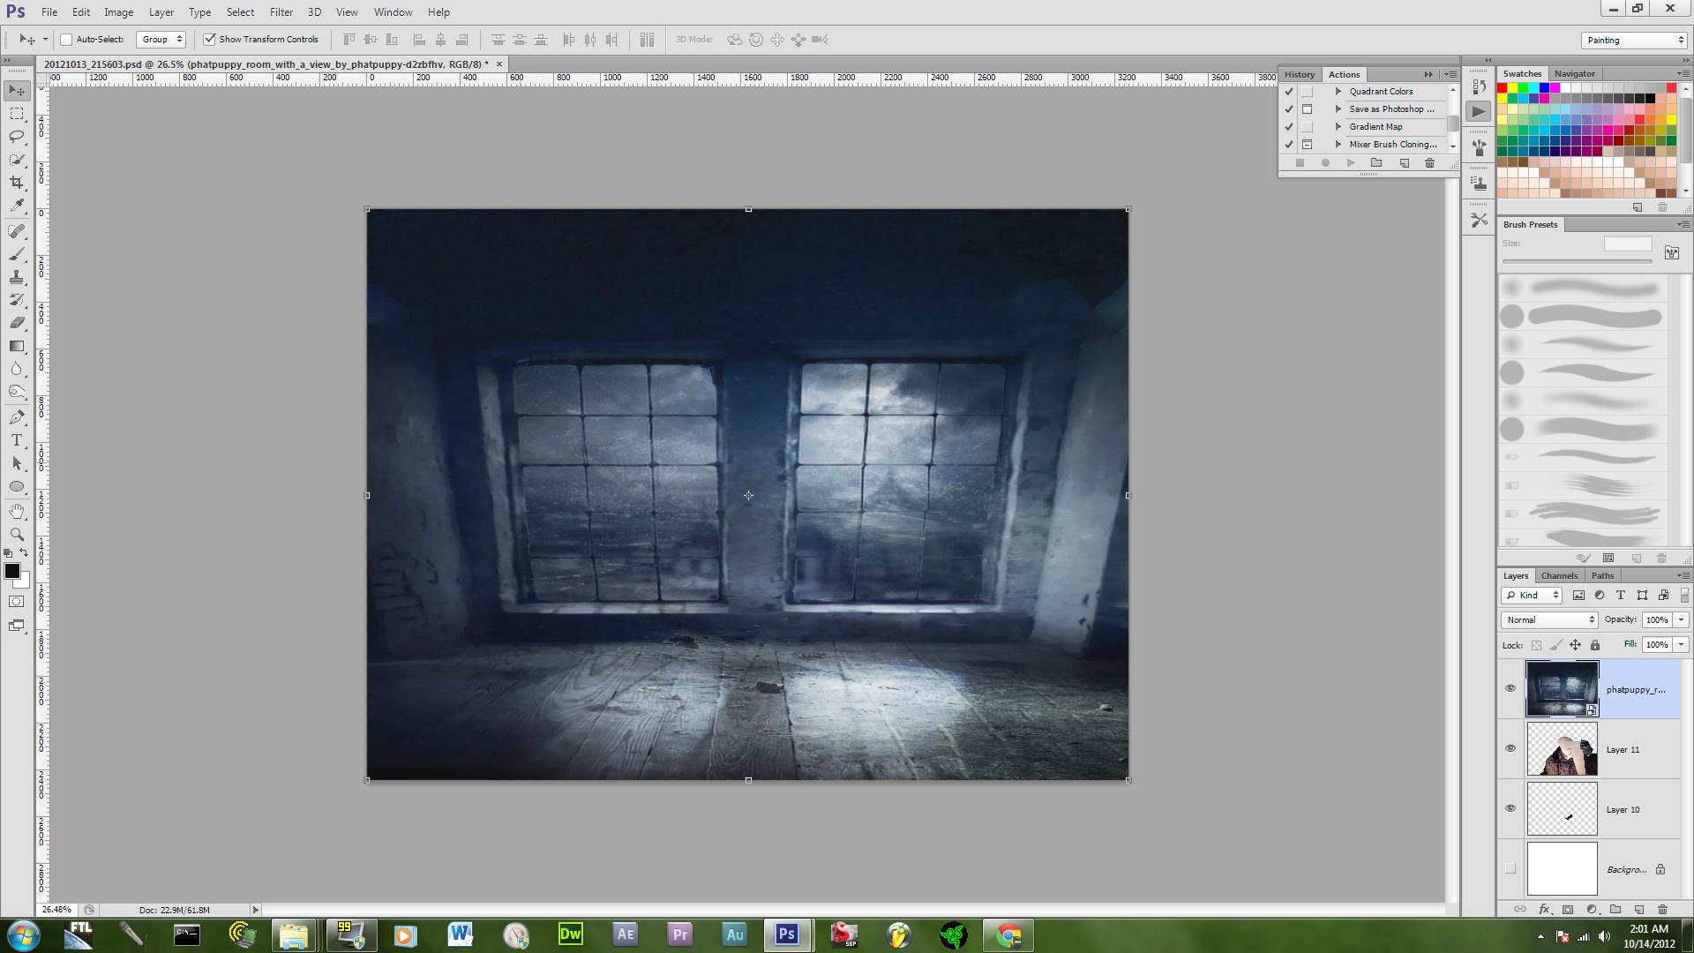Open the layer Fill dropdown arrow

point(1681,645)
